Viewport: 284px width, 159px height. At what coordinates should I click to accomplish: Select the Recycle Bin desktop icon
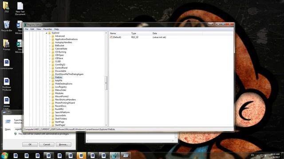(7, 26)
